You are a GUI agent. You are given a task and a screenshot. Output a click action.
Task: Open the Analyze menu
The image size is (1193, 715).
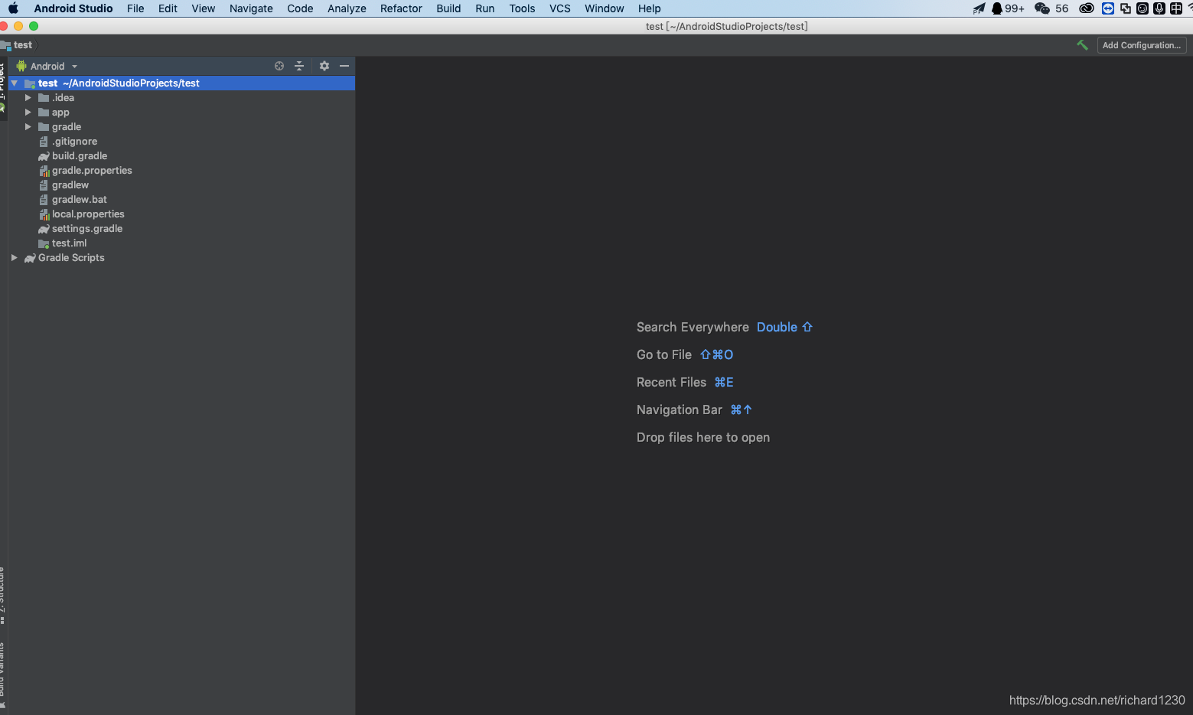pyautogui.click(x=347, y=8)
